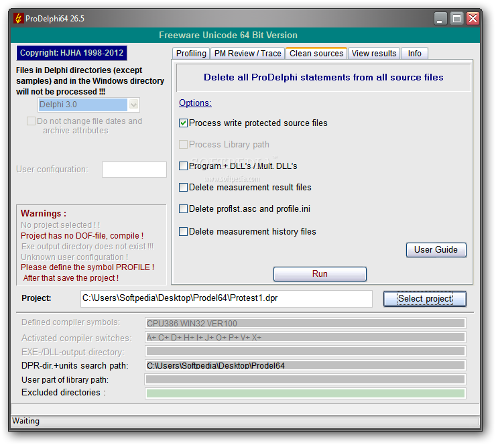Click the 'Please define the symbol PROFILE !' warning

(87, 267)
